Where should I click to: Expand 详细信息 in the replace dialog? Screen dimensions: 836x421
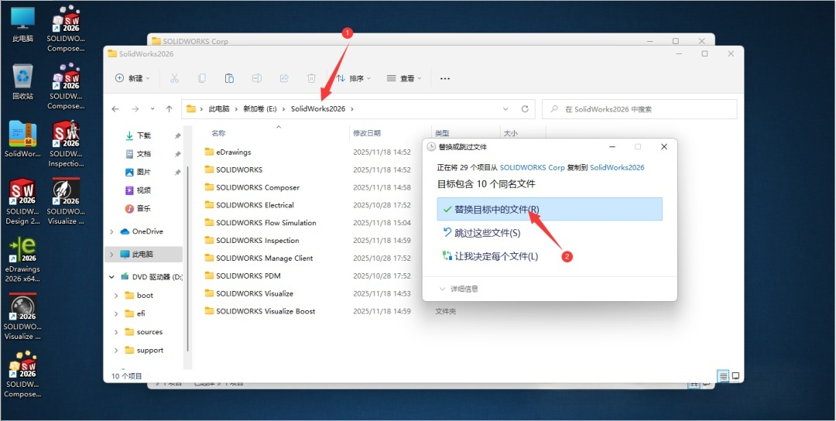point(459,289)
